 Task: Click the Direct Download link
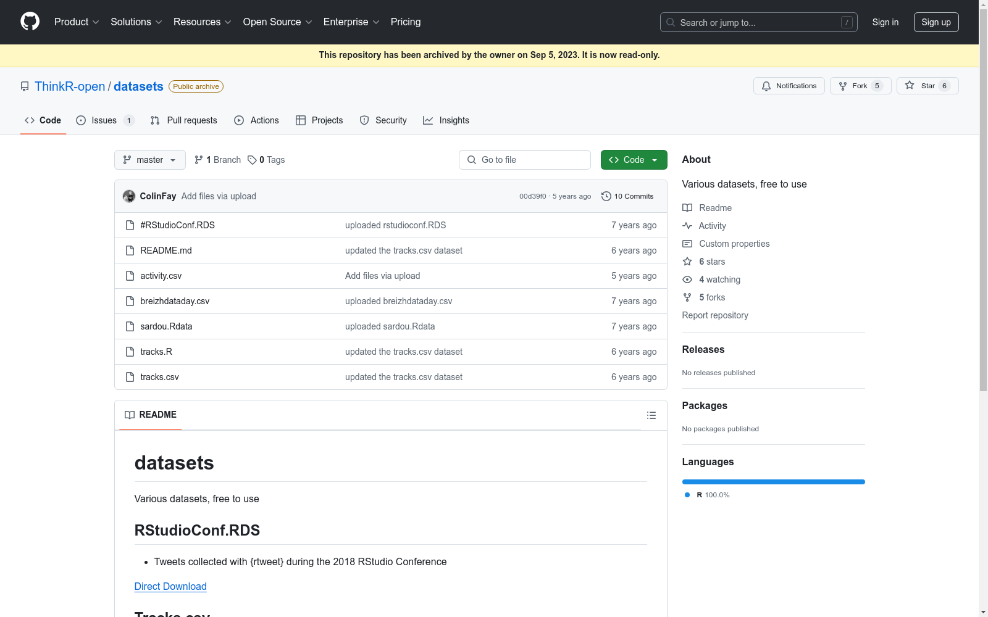[170, 586]
